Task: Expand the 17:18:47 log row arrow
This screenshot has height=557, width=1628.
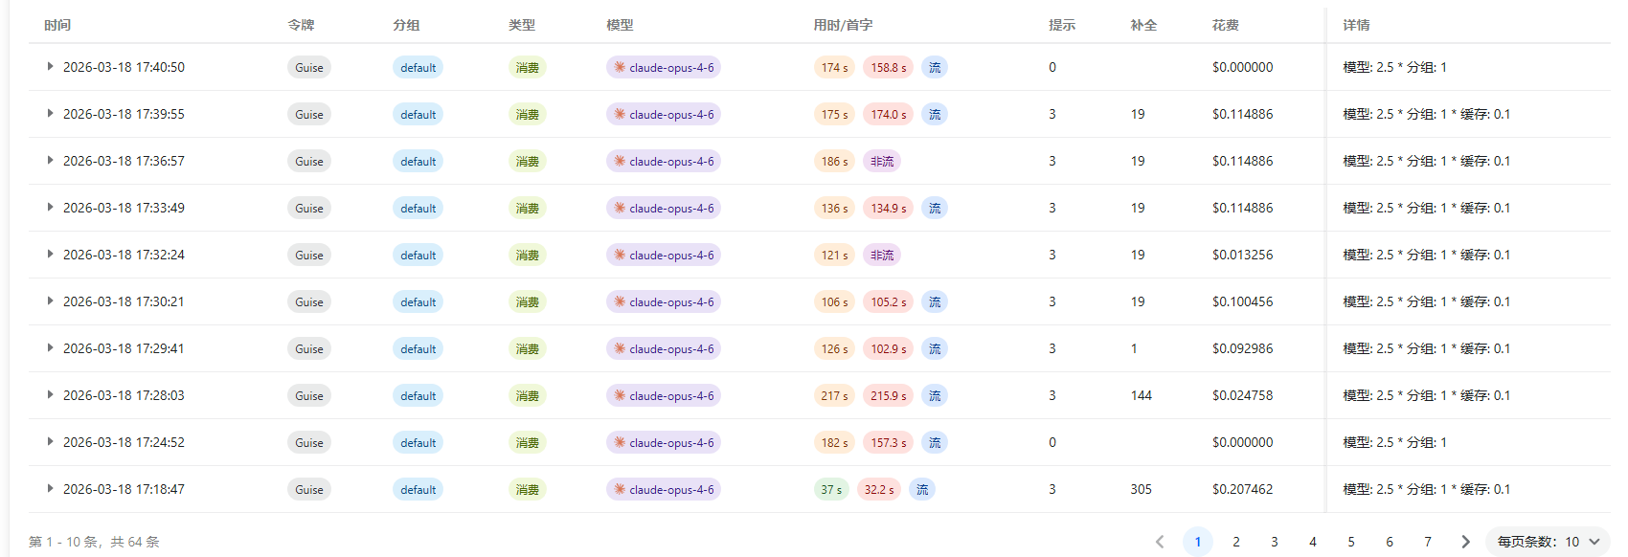Action: pyautogui.click(x=50, y=489)
